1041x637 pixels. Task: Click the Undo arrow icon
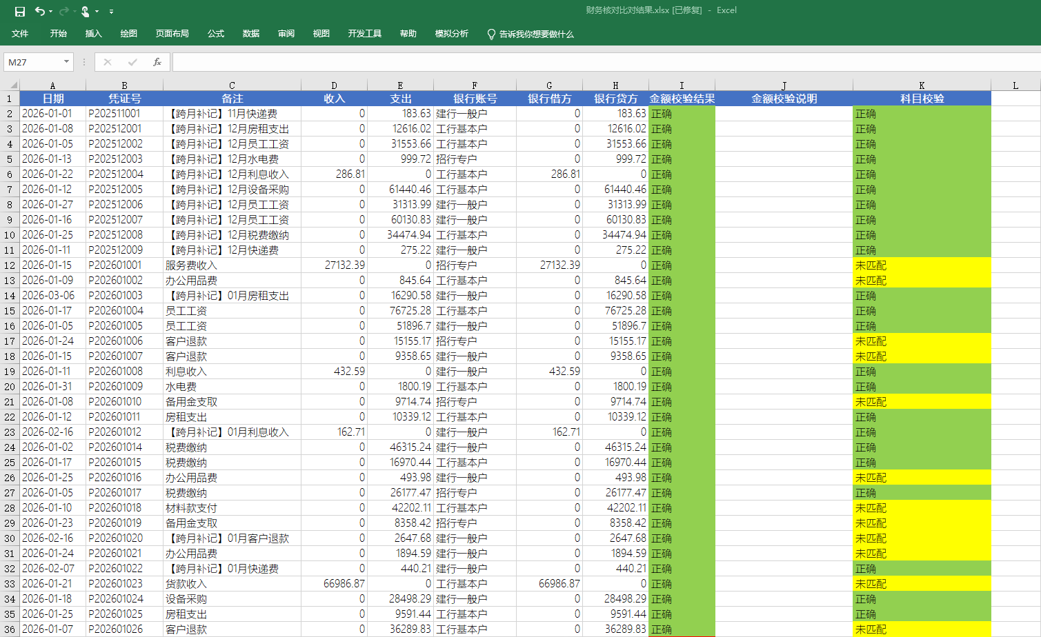point(40,11)
